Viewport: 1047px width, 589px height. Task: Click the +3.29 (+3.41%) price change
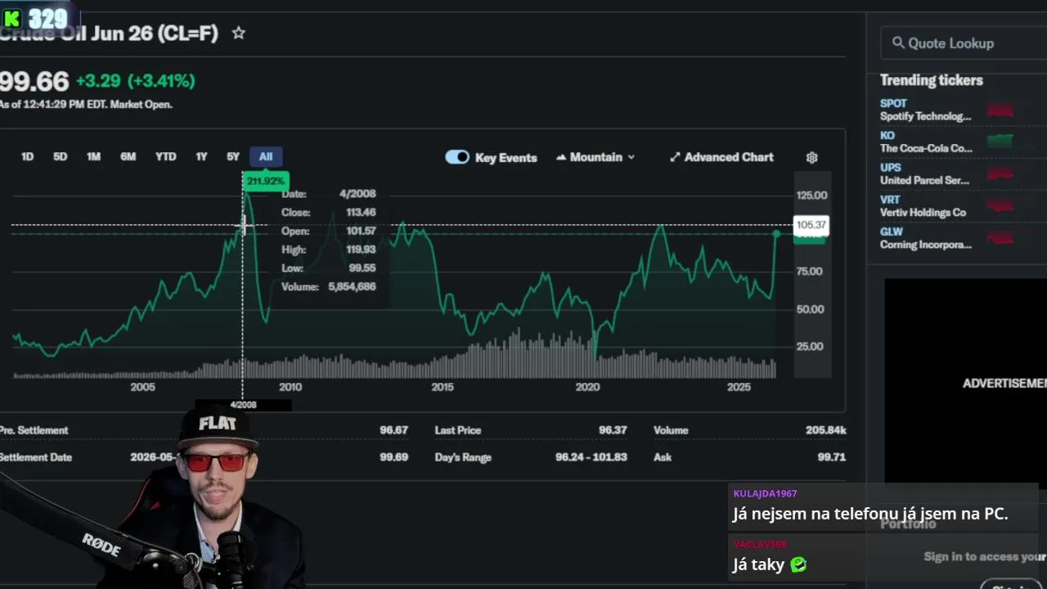tap(135, 81)
